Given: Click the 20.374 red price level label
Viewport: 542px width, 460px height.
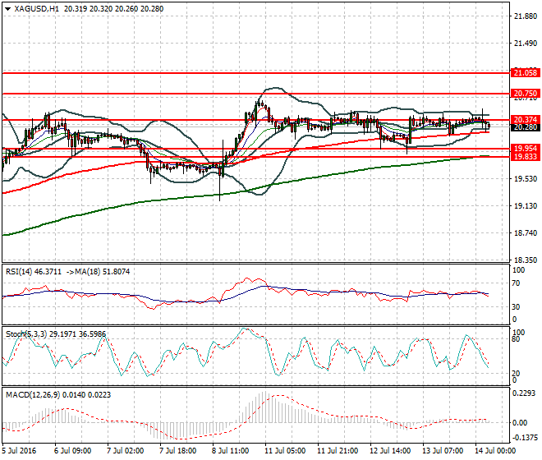Looking at the screenshot, I should [x=526, y=120].
